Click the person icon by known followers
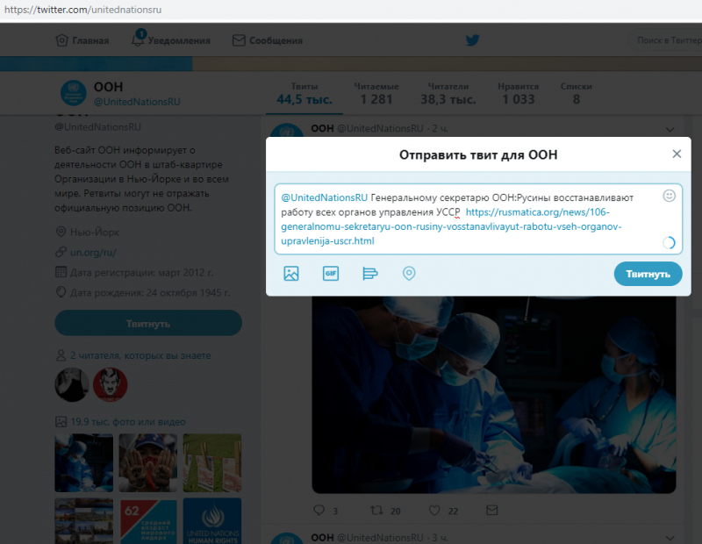The image size is (702, 544). 61,355
